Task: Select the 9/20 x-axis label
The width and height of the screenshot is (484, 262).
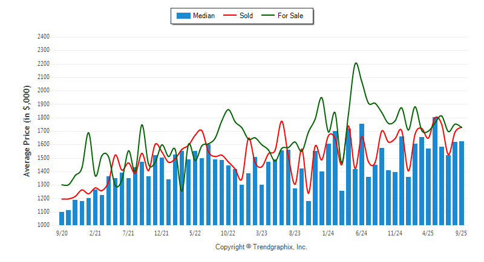Action: pyautogui.click(x=62, y=232)
